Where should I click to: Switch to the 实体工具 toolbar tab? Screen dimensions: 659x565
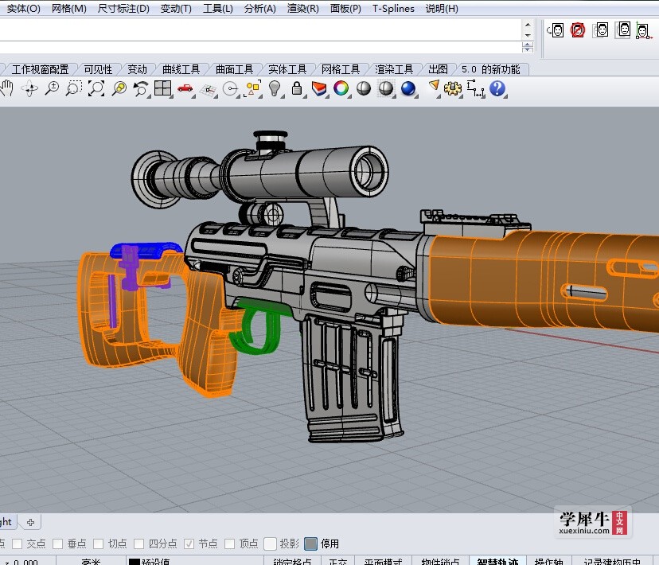pyautogui.click(x=287, y=69)
